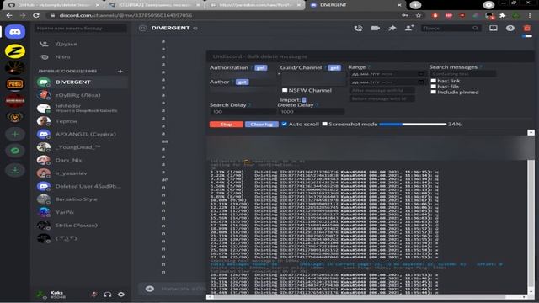539x303 pixels.
Task: Click the log's vertical scrollbar up arrow
Action: pyautogui.click(x=531, y=133)
